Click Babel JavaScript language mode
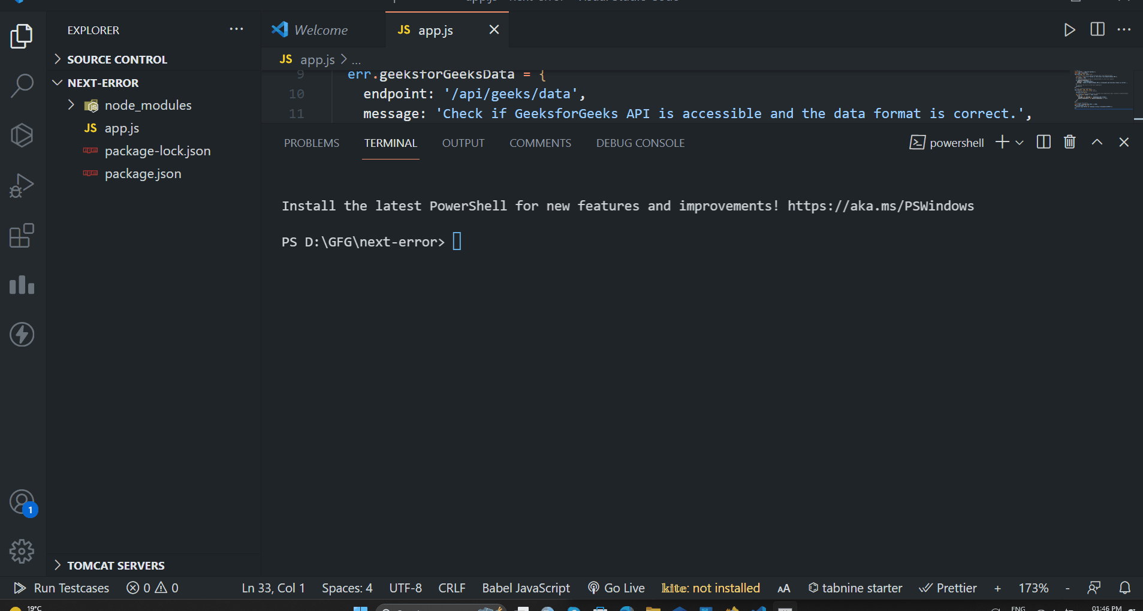 [526, 588]
